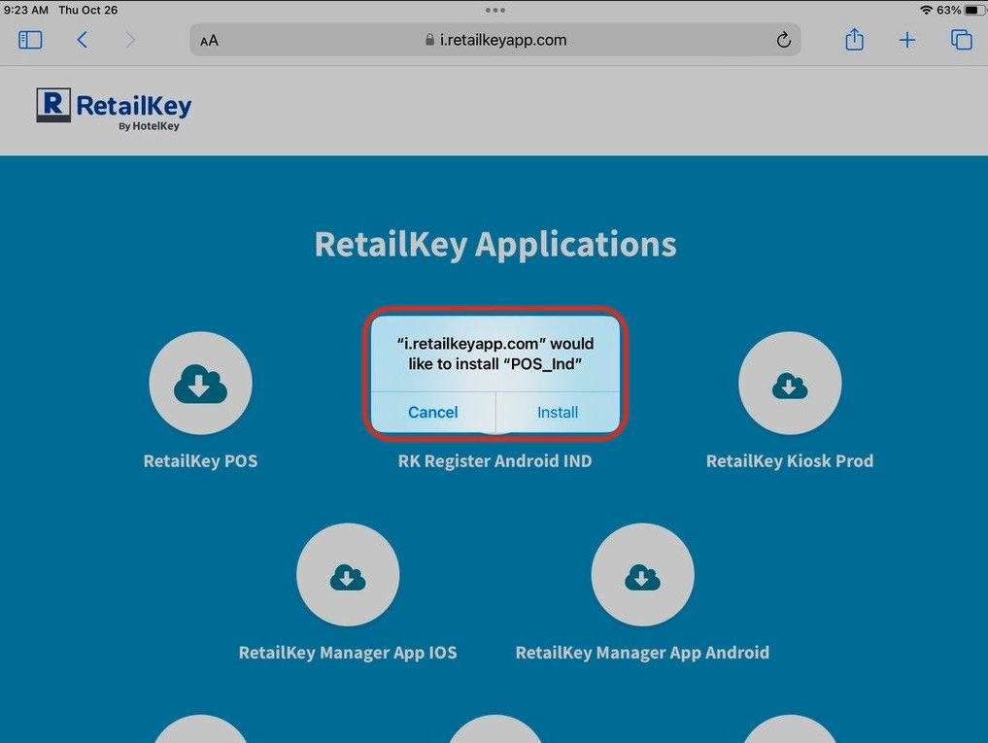Tap the RetailKey Manager App IOS download icon
This screenshot has width=988, height=743.
tap(347, 574)
